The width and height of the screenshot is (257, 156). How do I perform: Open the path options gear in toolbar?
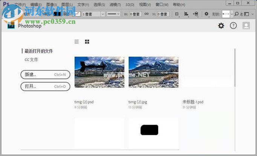207,14
